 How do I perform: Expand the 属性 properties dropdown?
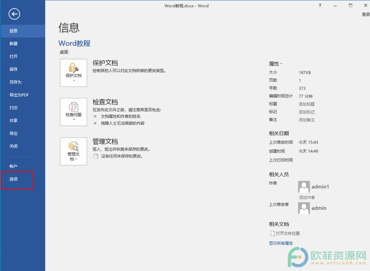(x=275, y=64)
